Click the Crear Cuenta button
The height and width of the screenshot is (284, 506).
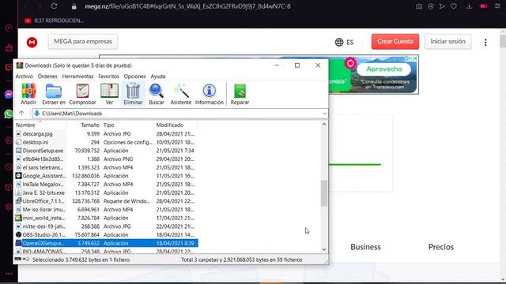tap(395, 42)
